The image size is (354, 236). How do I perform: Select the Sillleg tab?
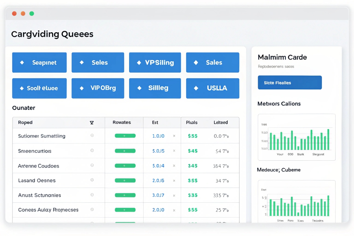(x=155, y=88)
